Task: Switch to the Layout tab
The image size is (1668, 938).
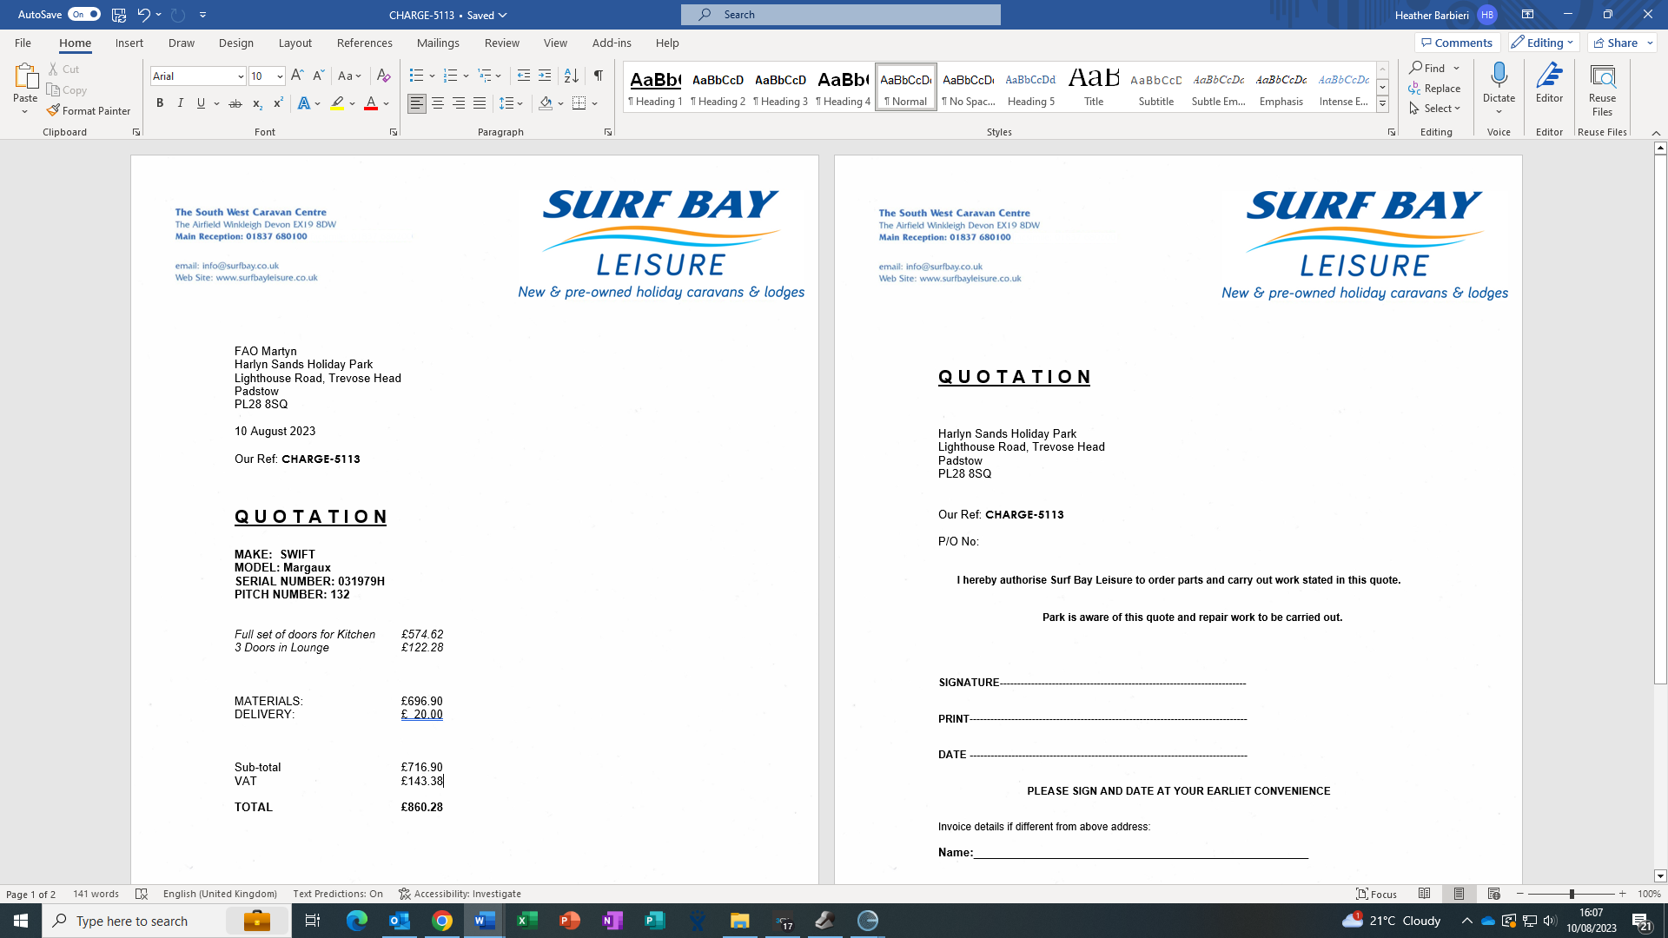Action: point(295,43)
